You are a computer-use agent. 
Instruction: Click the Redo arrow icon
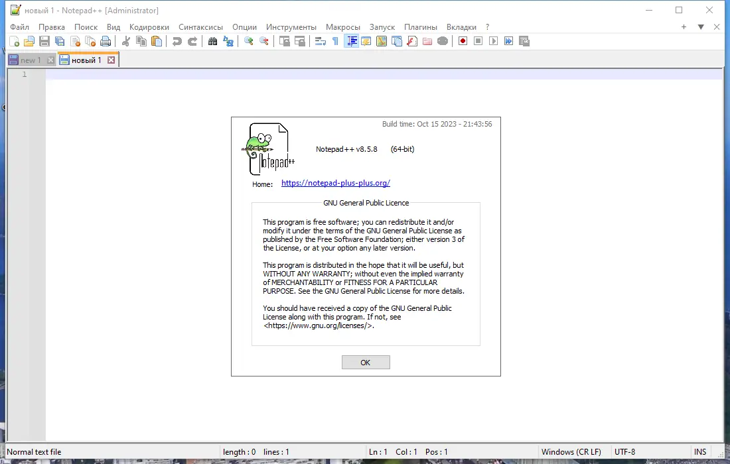pos(192,41)
